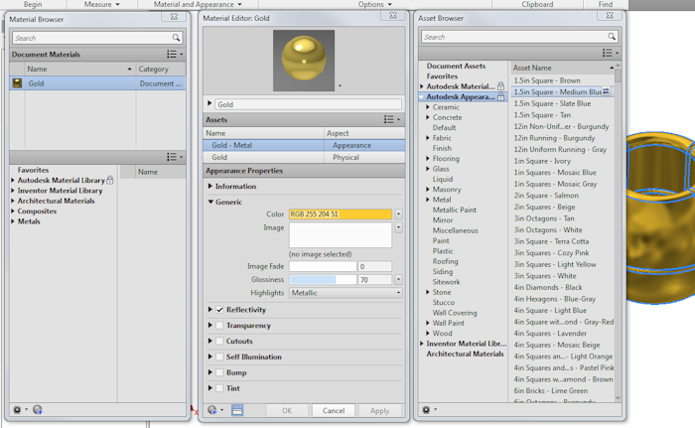Screen dimensions: 695x428
Task: Click the Autodesk Material Library lock icon
Action: coord(110,180)
